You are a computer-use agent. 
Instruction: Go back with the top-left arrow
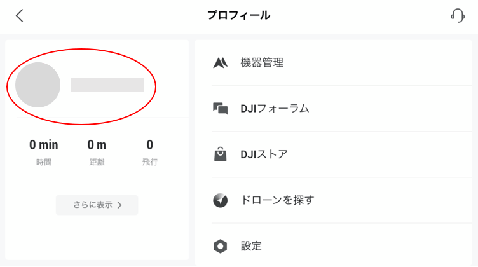click(x=20, y=15)
